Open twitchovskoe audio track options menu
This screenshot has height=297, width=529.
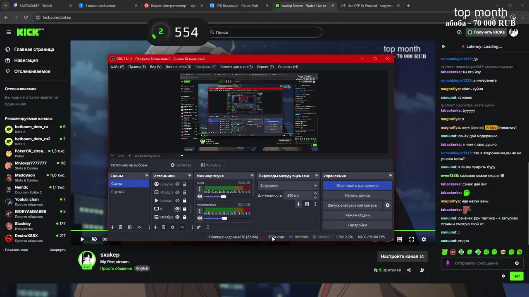200,211
